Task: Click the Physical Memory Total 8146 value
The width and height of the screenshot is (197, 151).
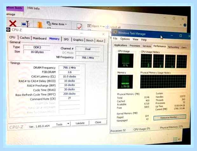Action: (x=147, y=97)
